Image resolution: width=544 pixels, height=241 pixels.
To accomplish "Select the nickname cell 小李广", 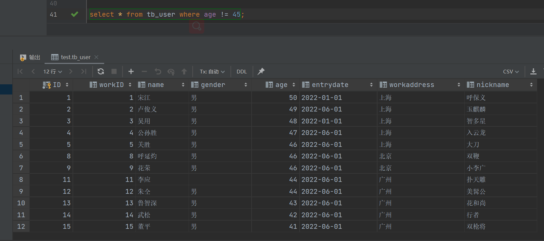I will coord(500,168).
